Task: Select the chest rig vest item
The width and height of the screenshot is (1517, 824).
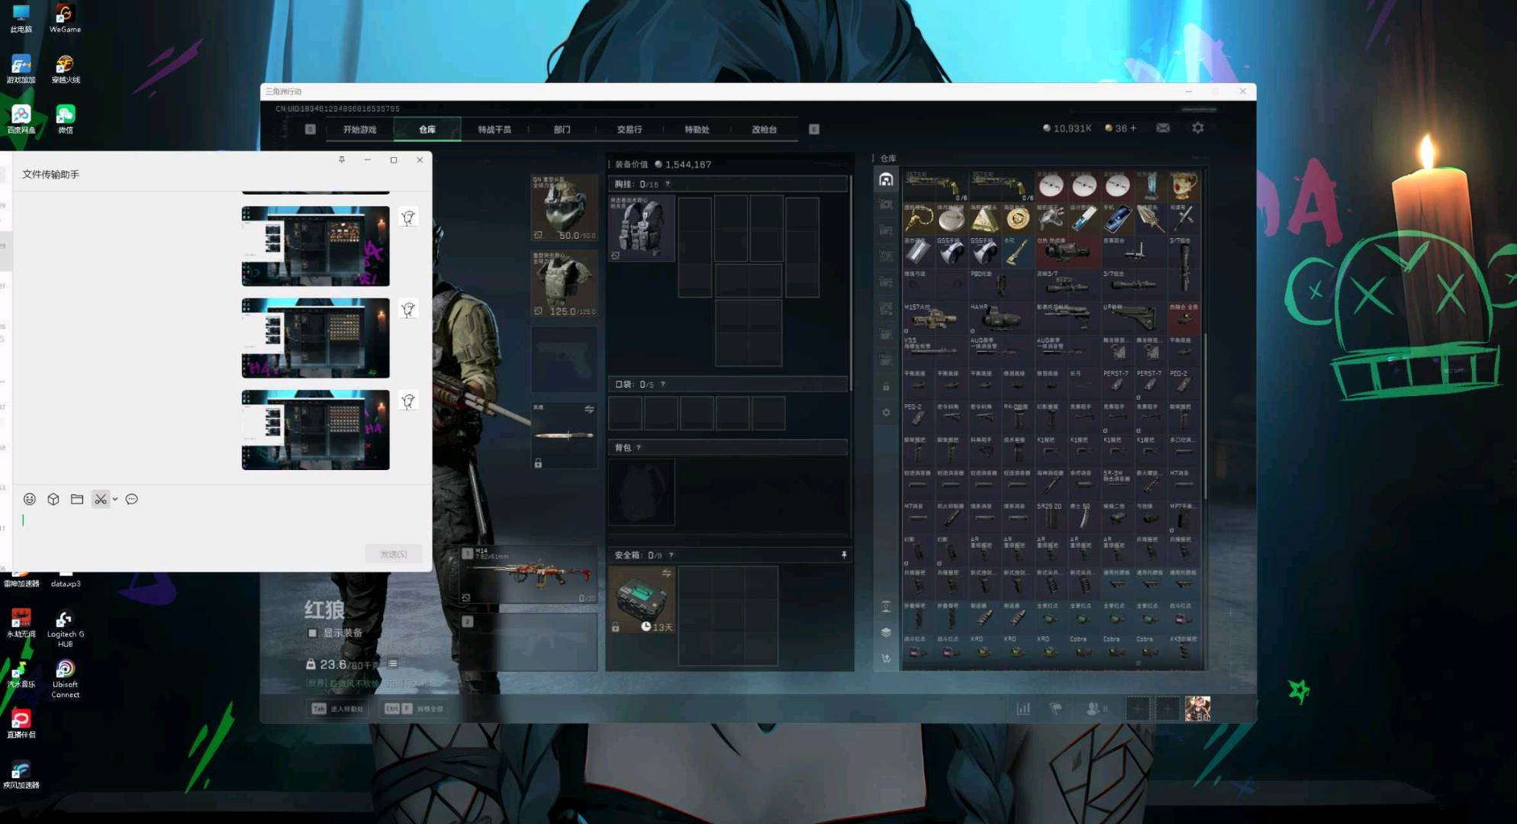Action: [x=641, y=228]
